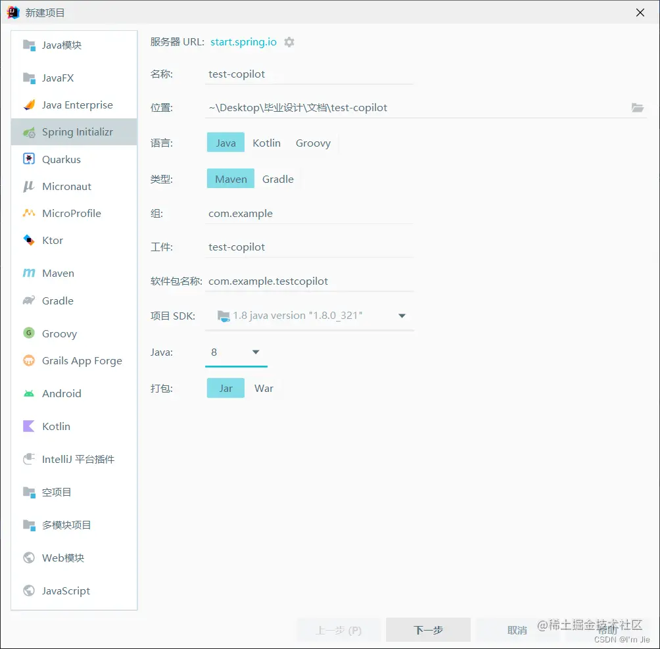Choose Kotlin as project language

[266, 143]
